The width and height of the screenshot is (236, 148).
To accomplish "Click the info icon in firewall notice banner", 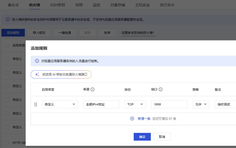I will [x=8, y=19].
